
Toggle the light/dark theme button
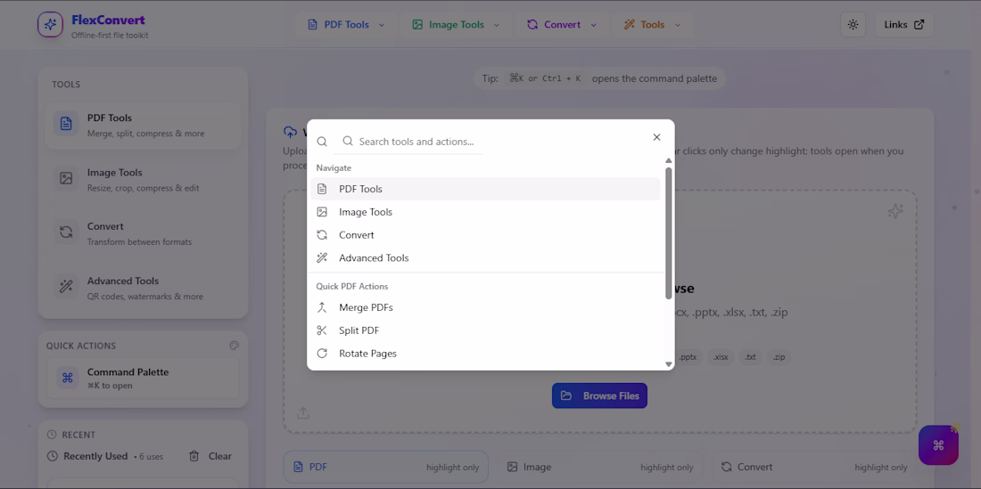[x=853, y=25]
